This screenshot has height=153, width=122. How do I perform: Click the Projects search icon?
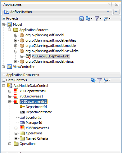tap(81, 19)
